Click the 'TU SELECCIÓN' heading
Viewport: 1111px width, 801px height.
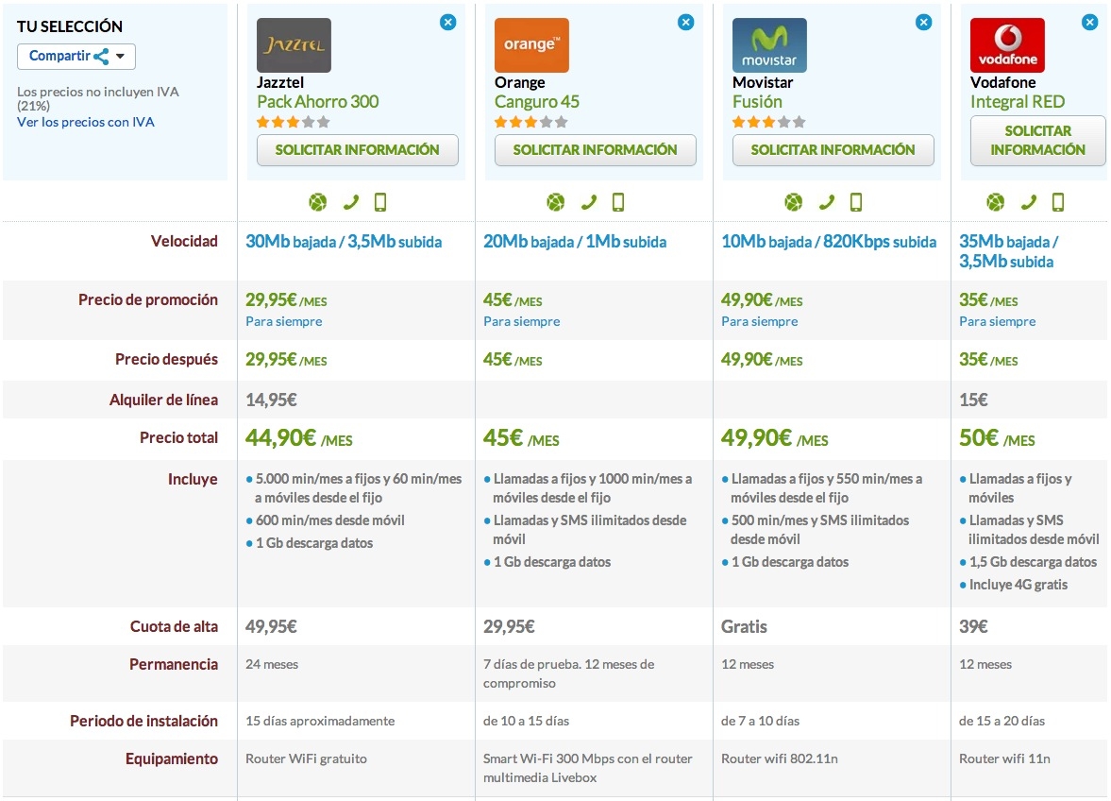tap(70, 26)
